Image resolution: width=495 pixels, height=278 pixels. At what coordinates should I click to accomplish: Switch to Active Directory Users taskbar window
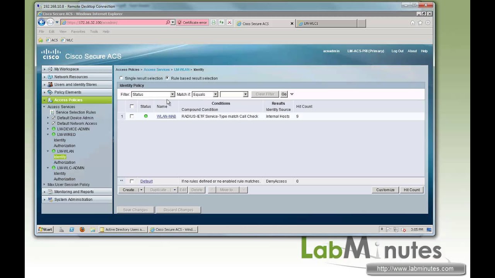[123, 229]
